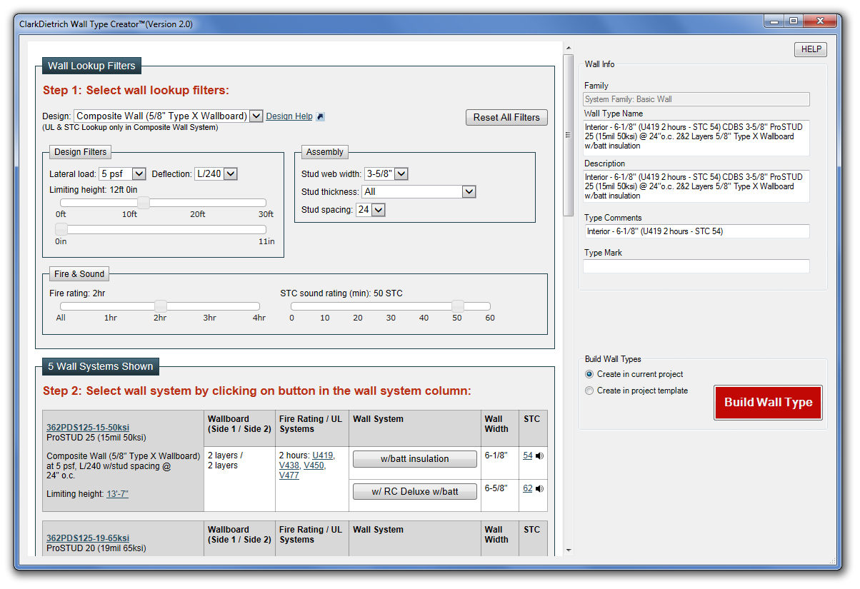
Task: Close the Wall Type Creator window
Action: pyautogui.click(x=820, y=21)
